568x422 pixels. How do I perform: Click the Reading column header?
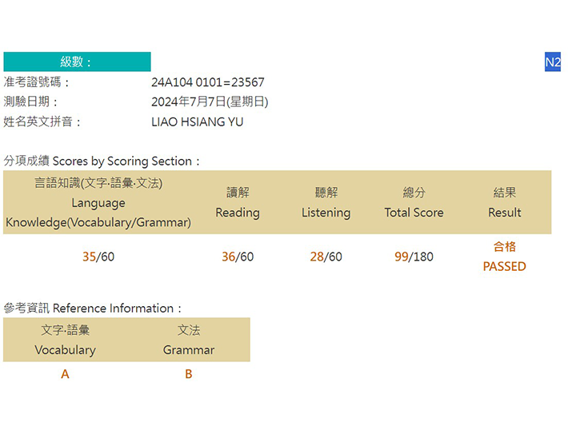(x=238, y=202)
